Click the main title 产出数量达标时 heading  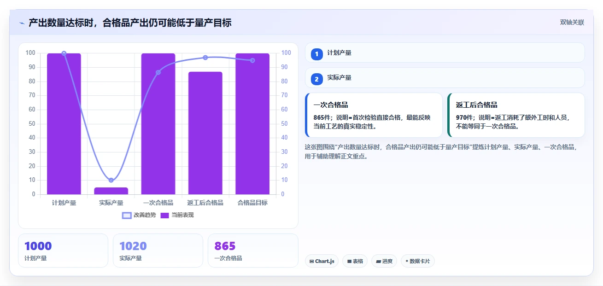point(130,23)
